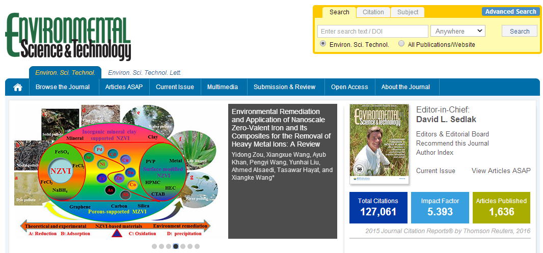Viewport: 543px width, 253px height.
Task: Click the Articles Published 1,636 box
Action: coord(501,208)
